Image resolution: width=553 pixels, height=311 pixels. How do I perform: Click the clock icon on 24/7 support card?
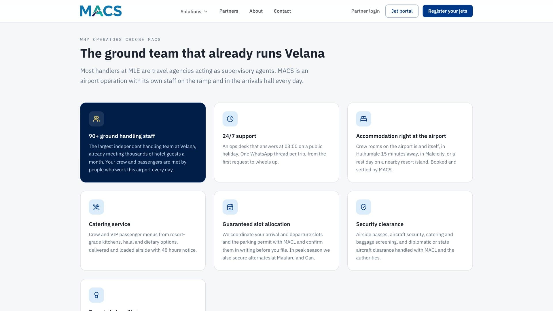(x=230, y=119)
